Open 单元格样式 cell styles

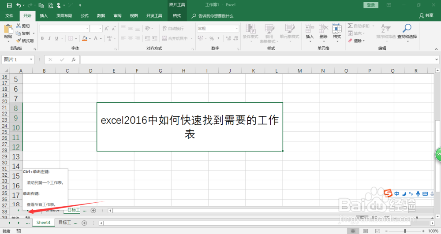coord(289,33)
